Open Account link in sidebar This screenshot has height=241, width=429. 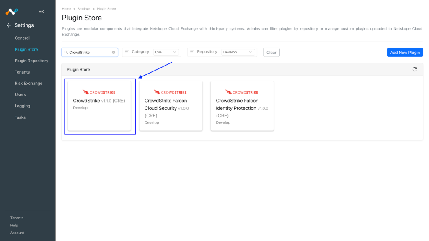(x=17, y=233)
